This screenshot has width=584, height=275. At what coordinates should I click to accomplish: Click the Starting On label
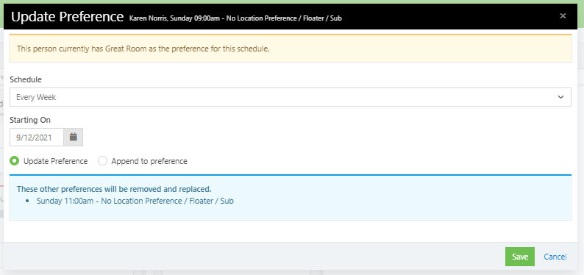tap(30, 120)
